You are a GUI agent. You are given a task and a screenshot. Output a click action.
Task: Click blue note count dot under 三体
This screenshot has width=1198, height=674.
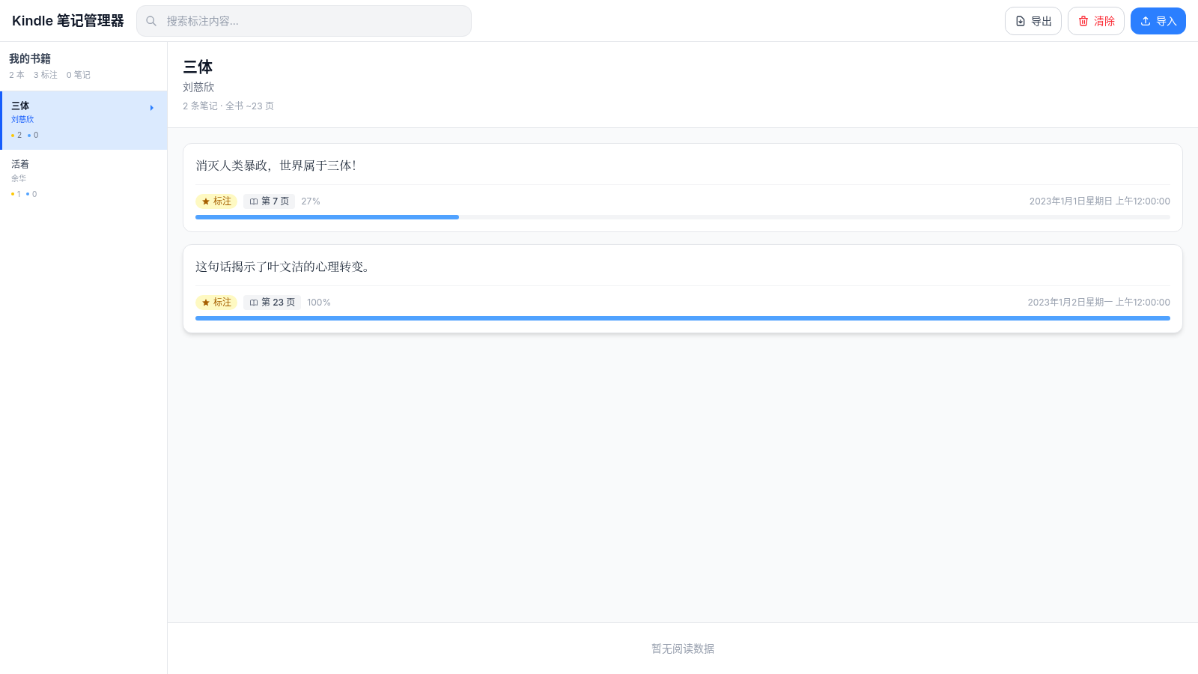click(29, 136)
